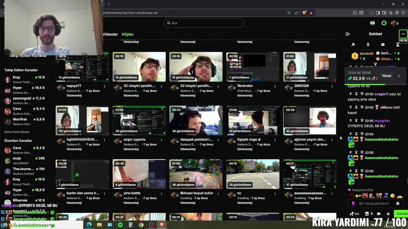
Task: Play the "oc" street clip thumbnail
Action: [253, 174]
